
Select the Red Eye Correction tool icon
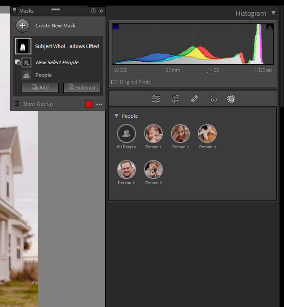(x=213, y=99)
